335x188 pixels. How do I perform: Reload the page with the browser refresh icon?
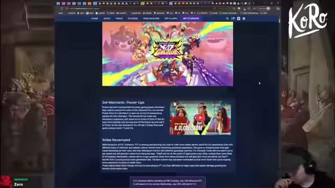[x=62, y=8]
